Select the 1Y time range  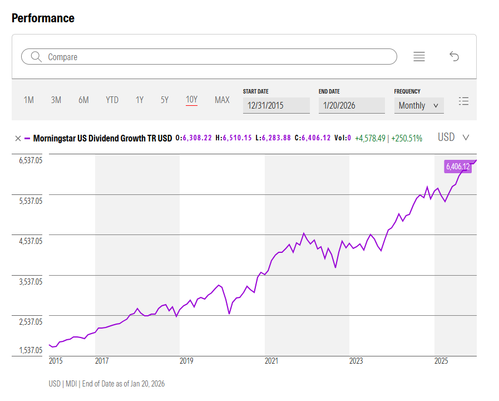pyautogui.click(x=139, y=100)
